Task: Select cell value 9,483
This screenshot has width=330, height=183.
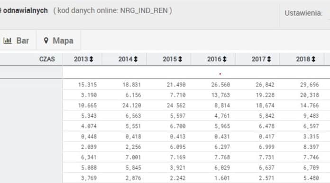Action: click(x=311, y=116)
